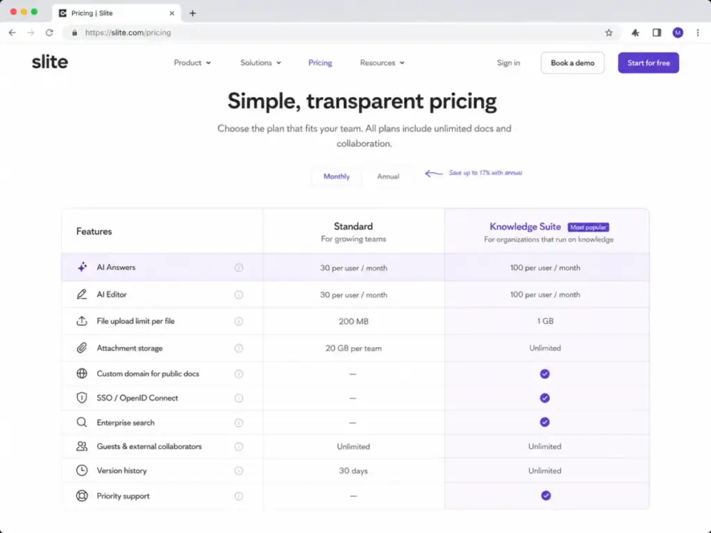Viewport: 711px width, 533px height.
Task: Click Knowledge Suite Custom domain checkmark
Action: coord(544,373)
